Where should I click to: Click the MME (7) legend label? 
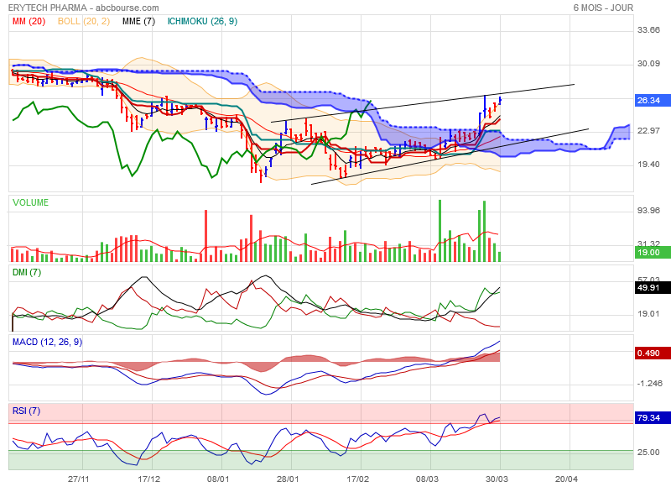138,22
